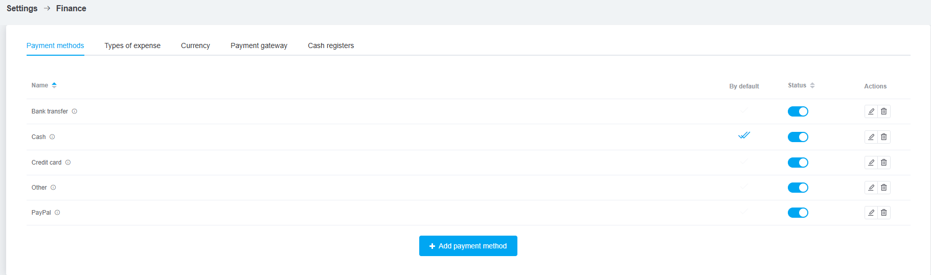Screen dimensions: 931x275
Task: Edit the Cash payment method
Action: (871, 137)
